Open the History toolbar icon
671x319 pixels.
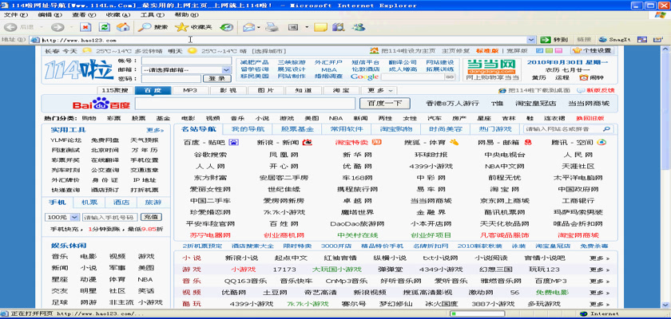click(226, 27)
